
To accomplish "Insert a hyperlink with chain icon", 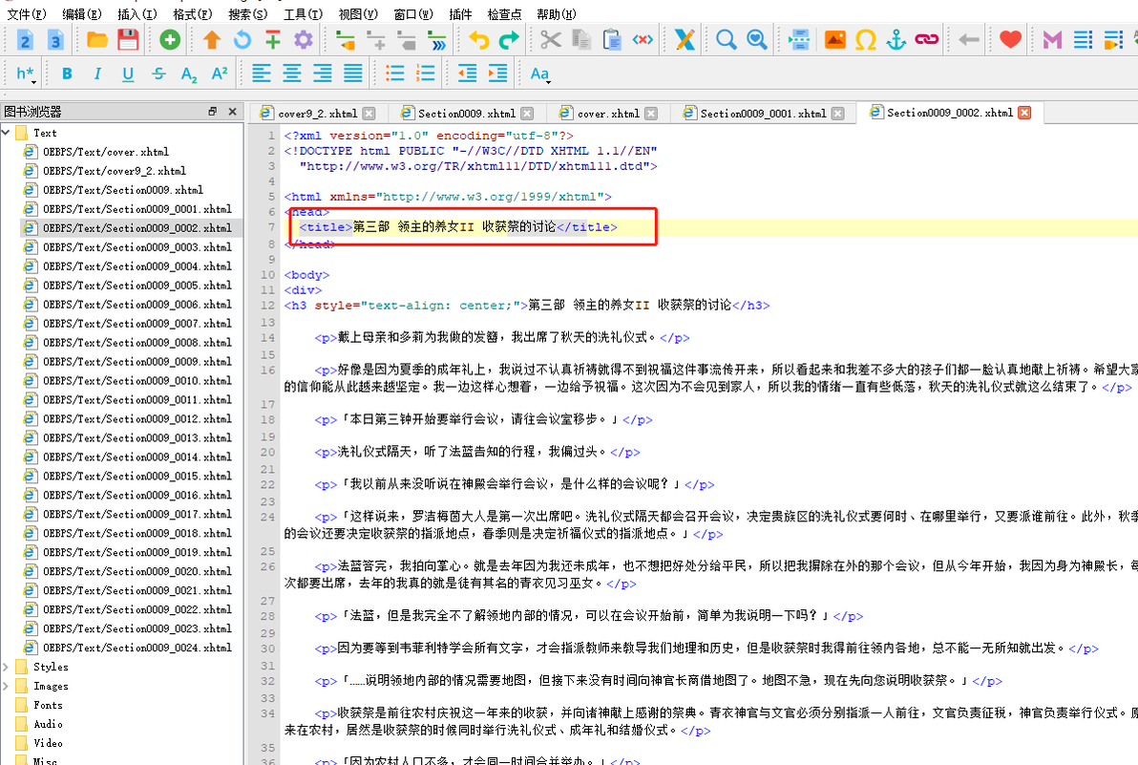I will (927, 40).
